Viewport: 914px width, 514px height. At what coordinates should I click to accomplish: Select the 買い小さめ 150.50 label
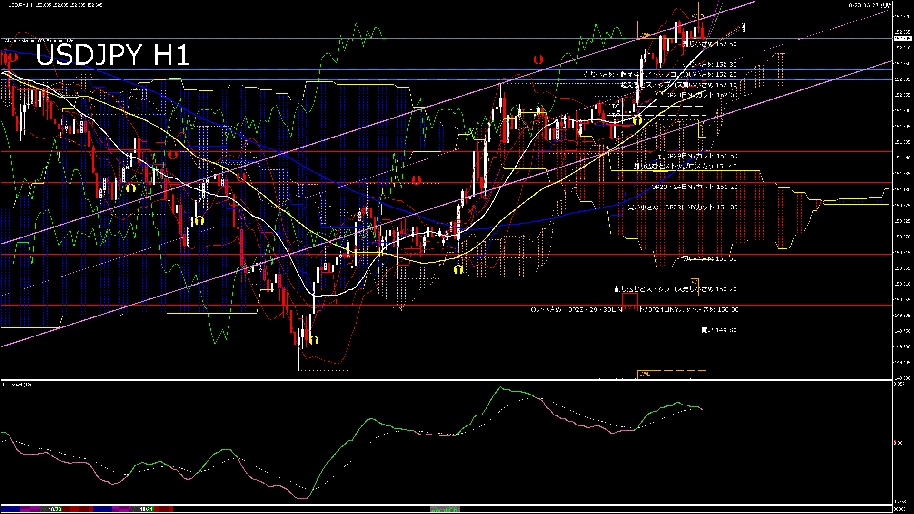click(709, 258)
